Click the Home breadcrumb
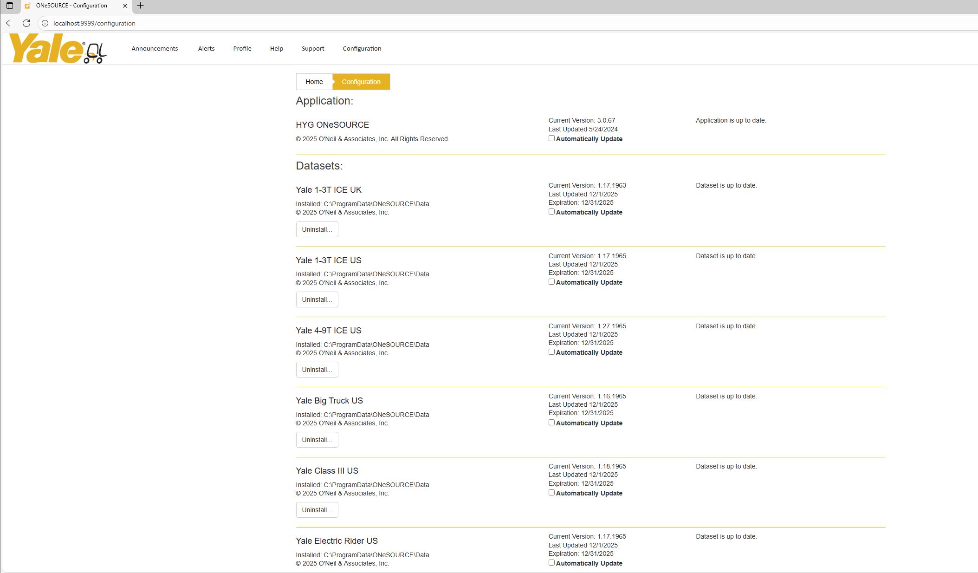This screenshot has width=978, height=573. click(314, 82)
